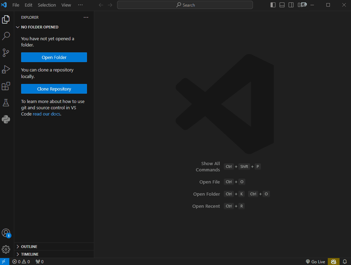Open the Accounts menu icon
This screenshot has height=265, width=351.
click(x=6, y=233)
